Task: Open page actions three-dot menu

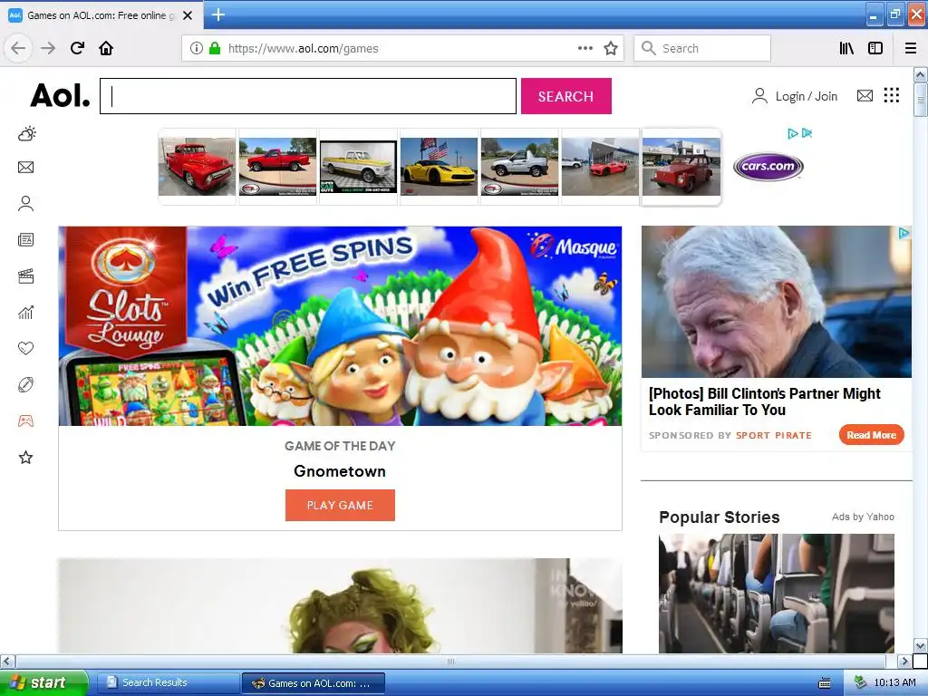Action: (x=585, y=48)
